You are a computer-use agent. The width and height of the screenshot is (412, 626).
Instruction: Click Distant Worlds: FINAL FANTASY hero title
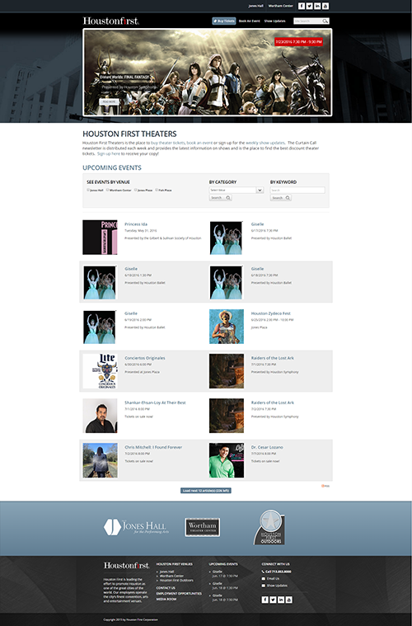click(124, 77)
